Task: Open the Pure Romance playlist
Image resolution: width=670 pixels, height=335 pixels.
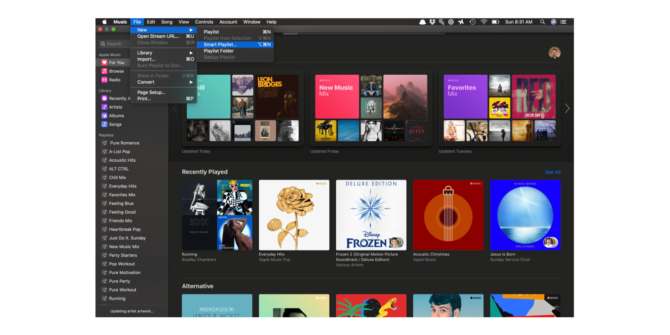Action: click(124, 143)
